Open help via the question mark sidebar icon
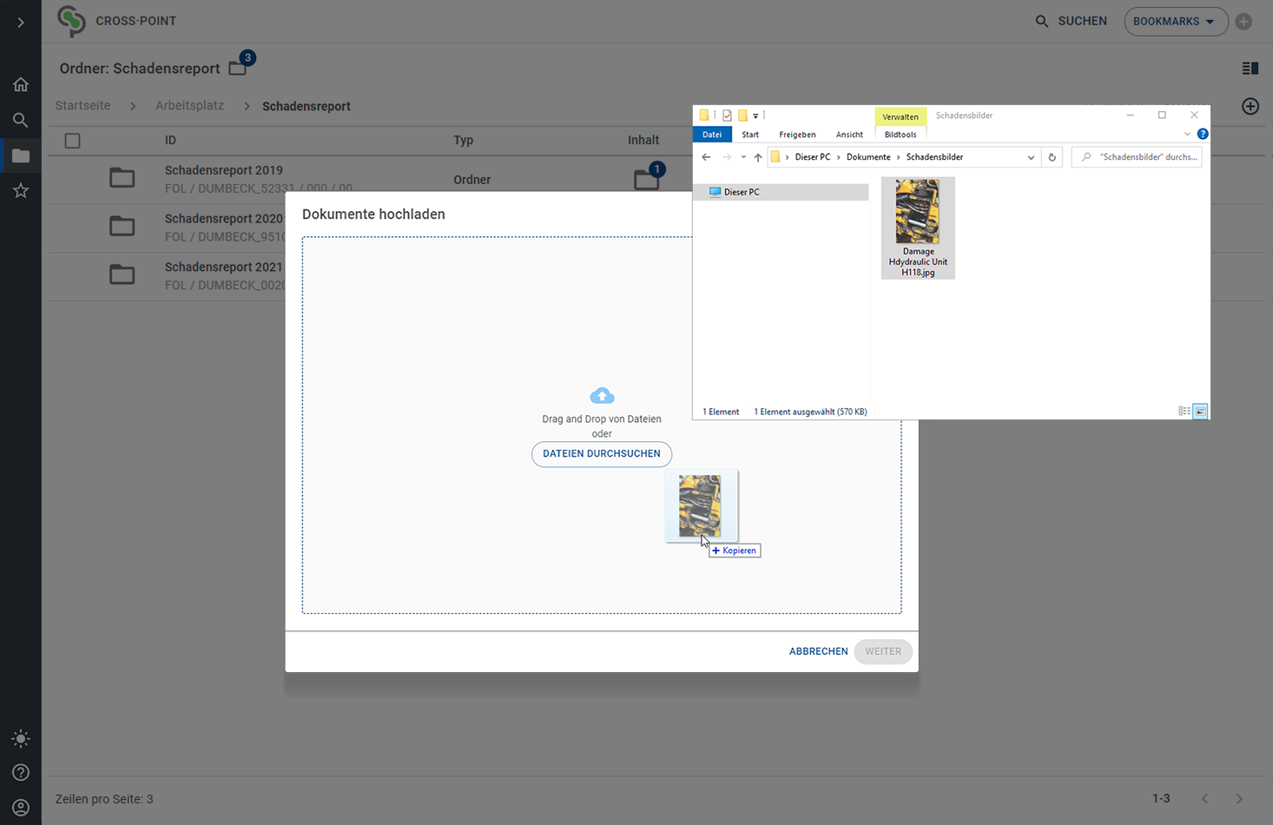The height and width of the screenshot is (825, 1273). click(21, 773)
